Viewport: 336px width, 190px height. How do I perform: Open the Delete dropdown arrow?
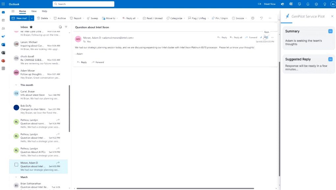coord(50,18)
